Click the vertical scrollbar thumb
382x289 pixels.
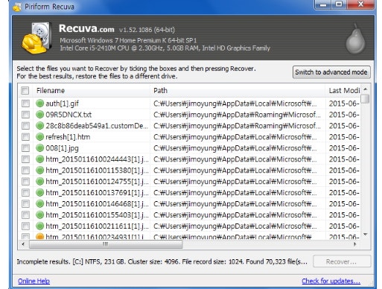[366, 98]
